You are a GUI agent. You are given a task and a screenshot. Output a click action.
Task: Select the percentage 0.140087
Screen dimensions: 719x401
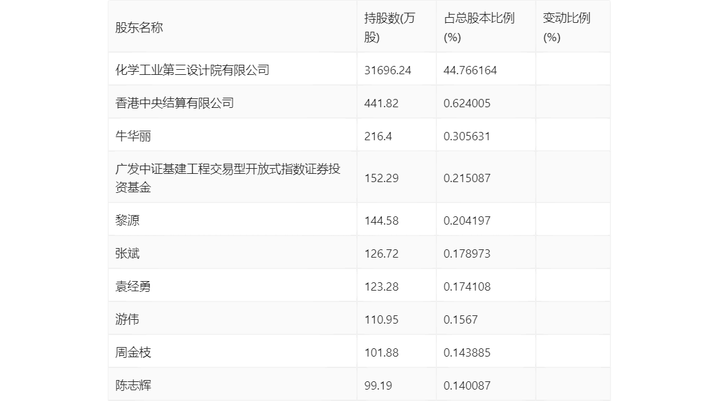(467, 386)
